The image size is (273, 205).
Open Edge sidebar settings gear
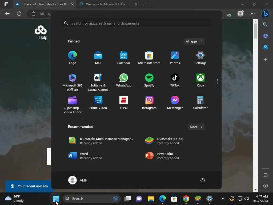pyautogui.click(x=265, y=186)
